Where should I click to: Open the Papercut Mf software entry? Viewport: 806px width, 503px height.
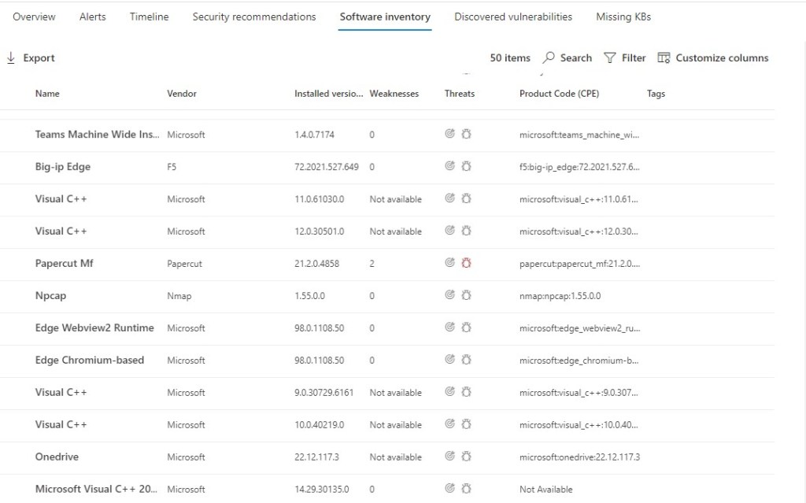pyautogui.click(x=65, y=264)
